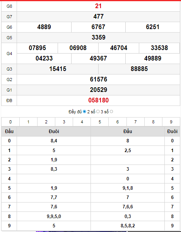181x232 pixels.
Task: Pick digit 6 in the filter row
Action: pyautogui.click(x=118, y=122)
